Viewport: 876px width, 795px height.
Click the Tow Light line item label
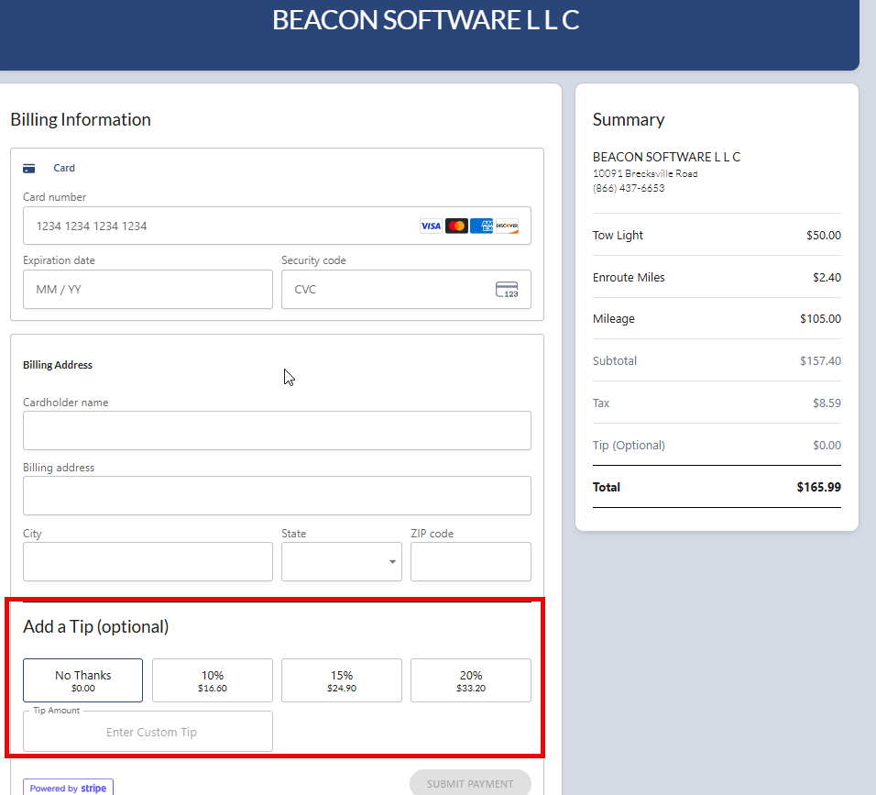(618, 236)
